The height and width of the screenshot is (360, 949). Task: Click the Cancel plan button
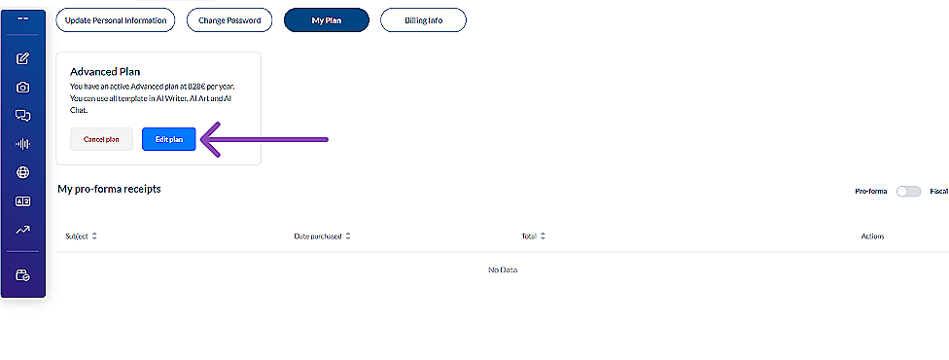(x=101, y=139)
